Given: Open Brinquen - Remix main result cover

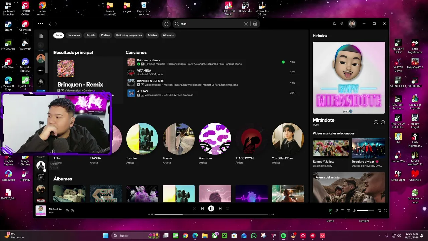Looking at the screenshot, I should pos(66,69).
